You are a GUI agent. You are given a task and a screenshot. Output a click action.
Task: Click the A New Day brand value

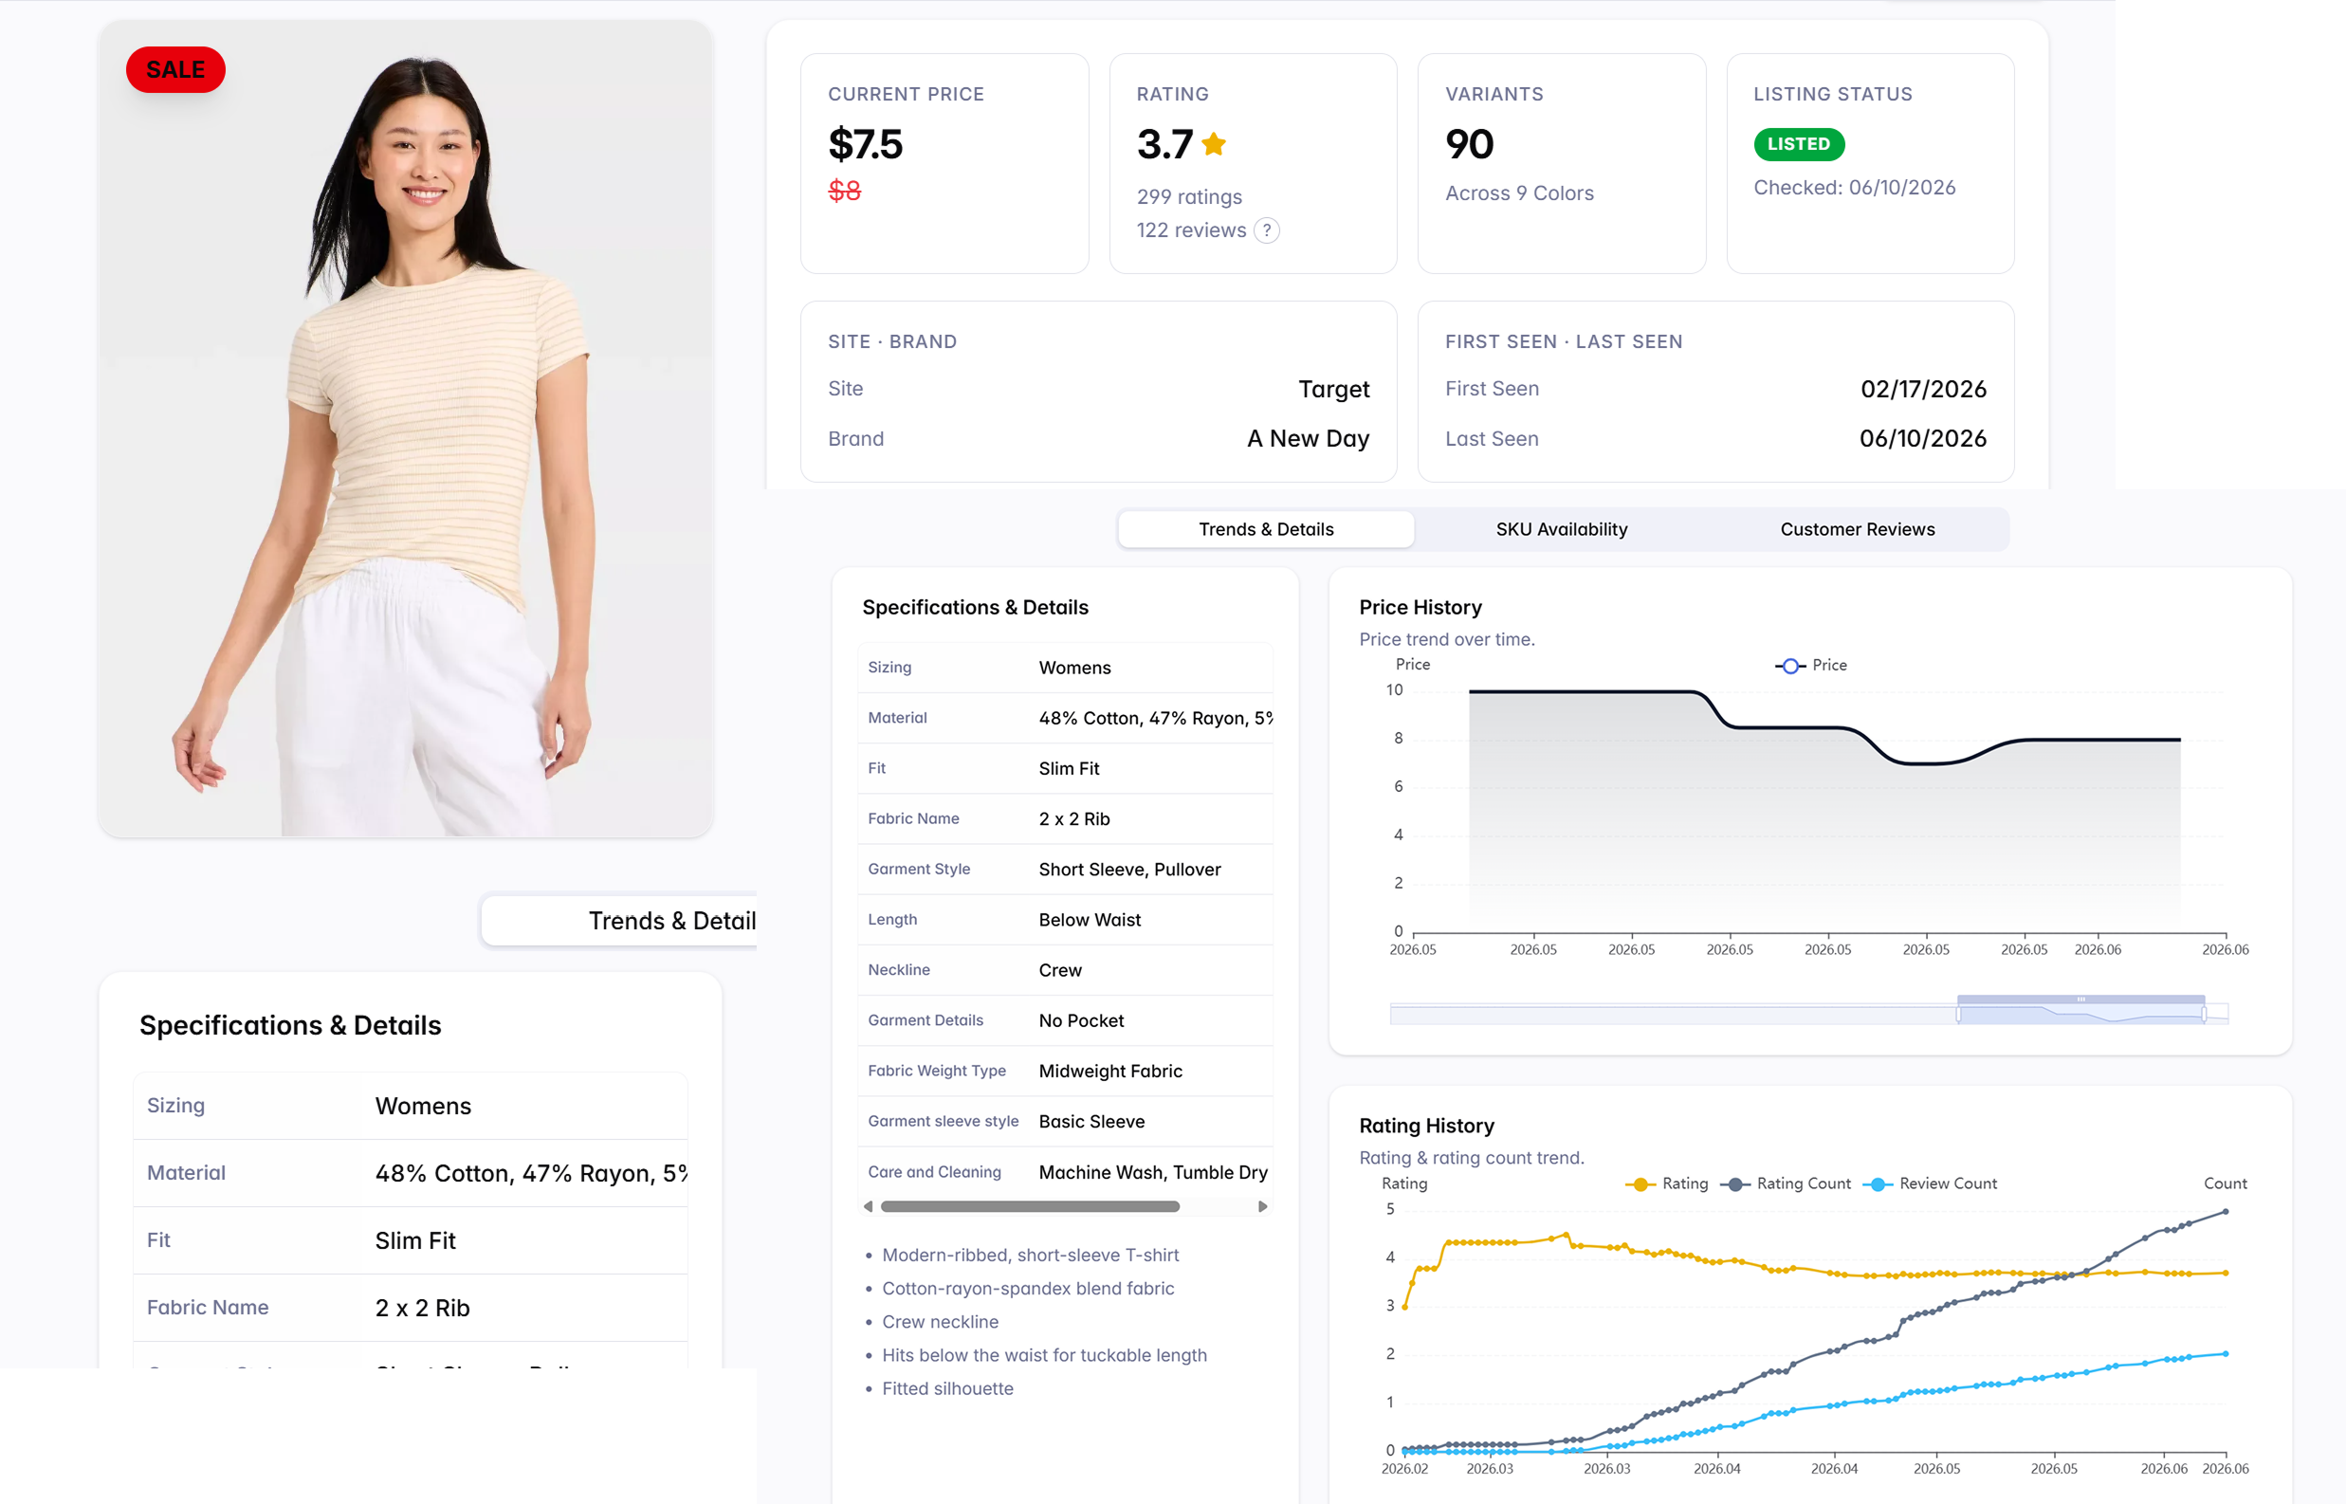1309,438
